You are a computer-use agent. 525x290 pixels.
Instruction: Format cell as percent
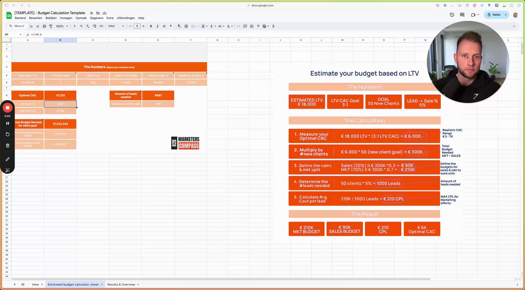tap(81, 26)
